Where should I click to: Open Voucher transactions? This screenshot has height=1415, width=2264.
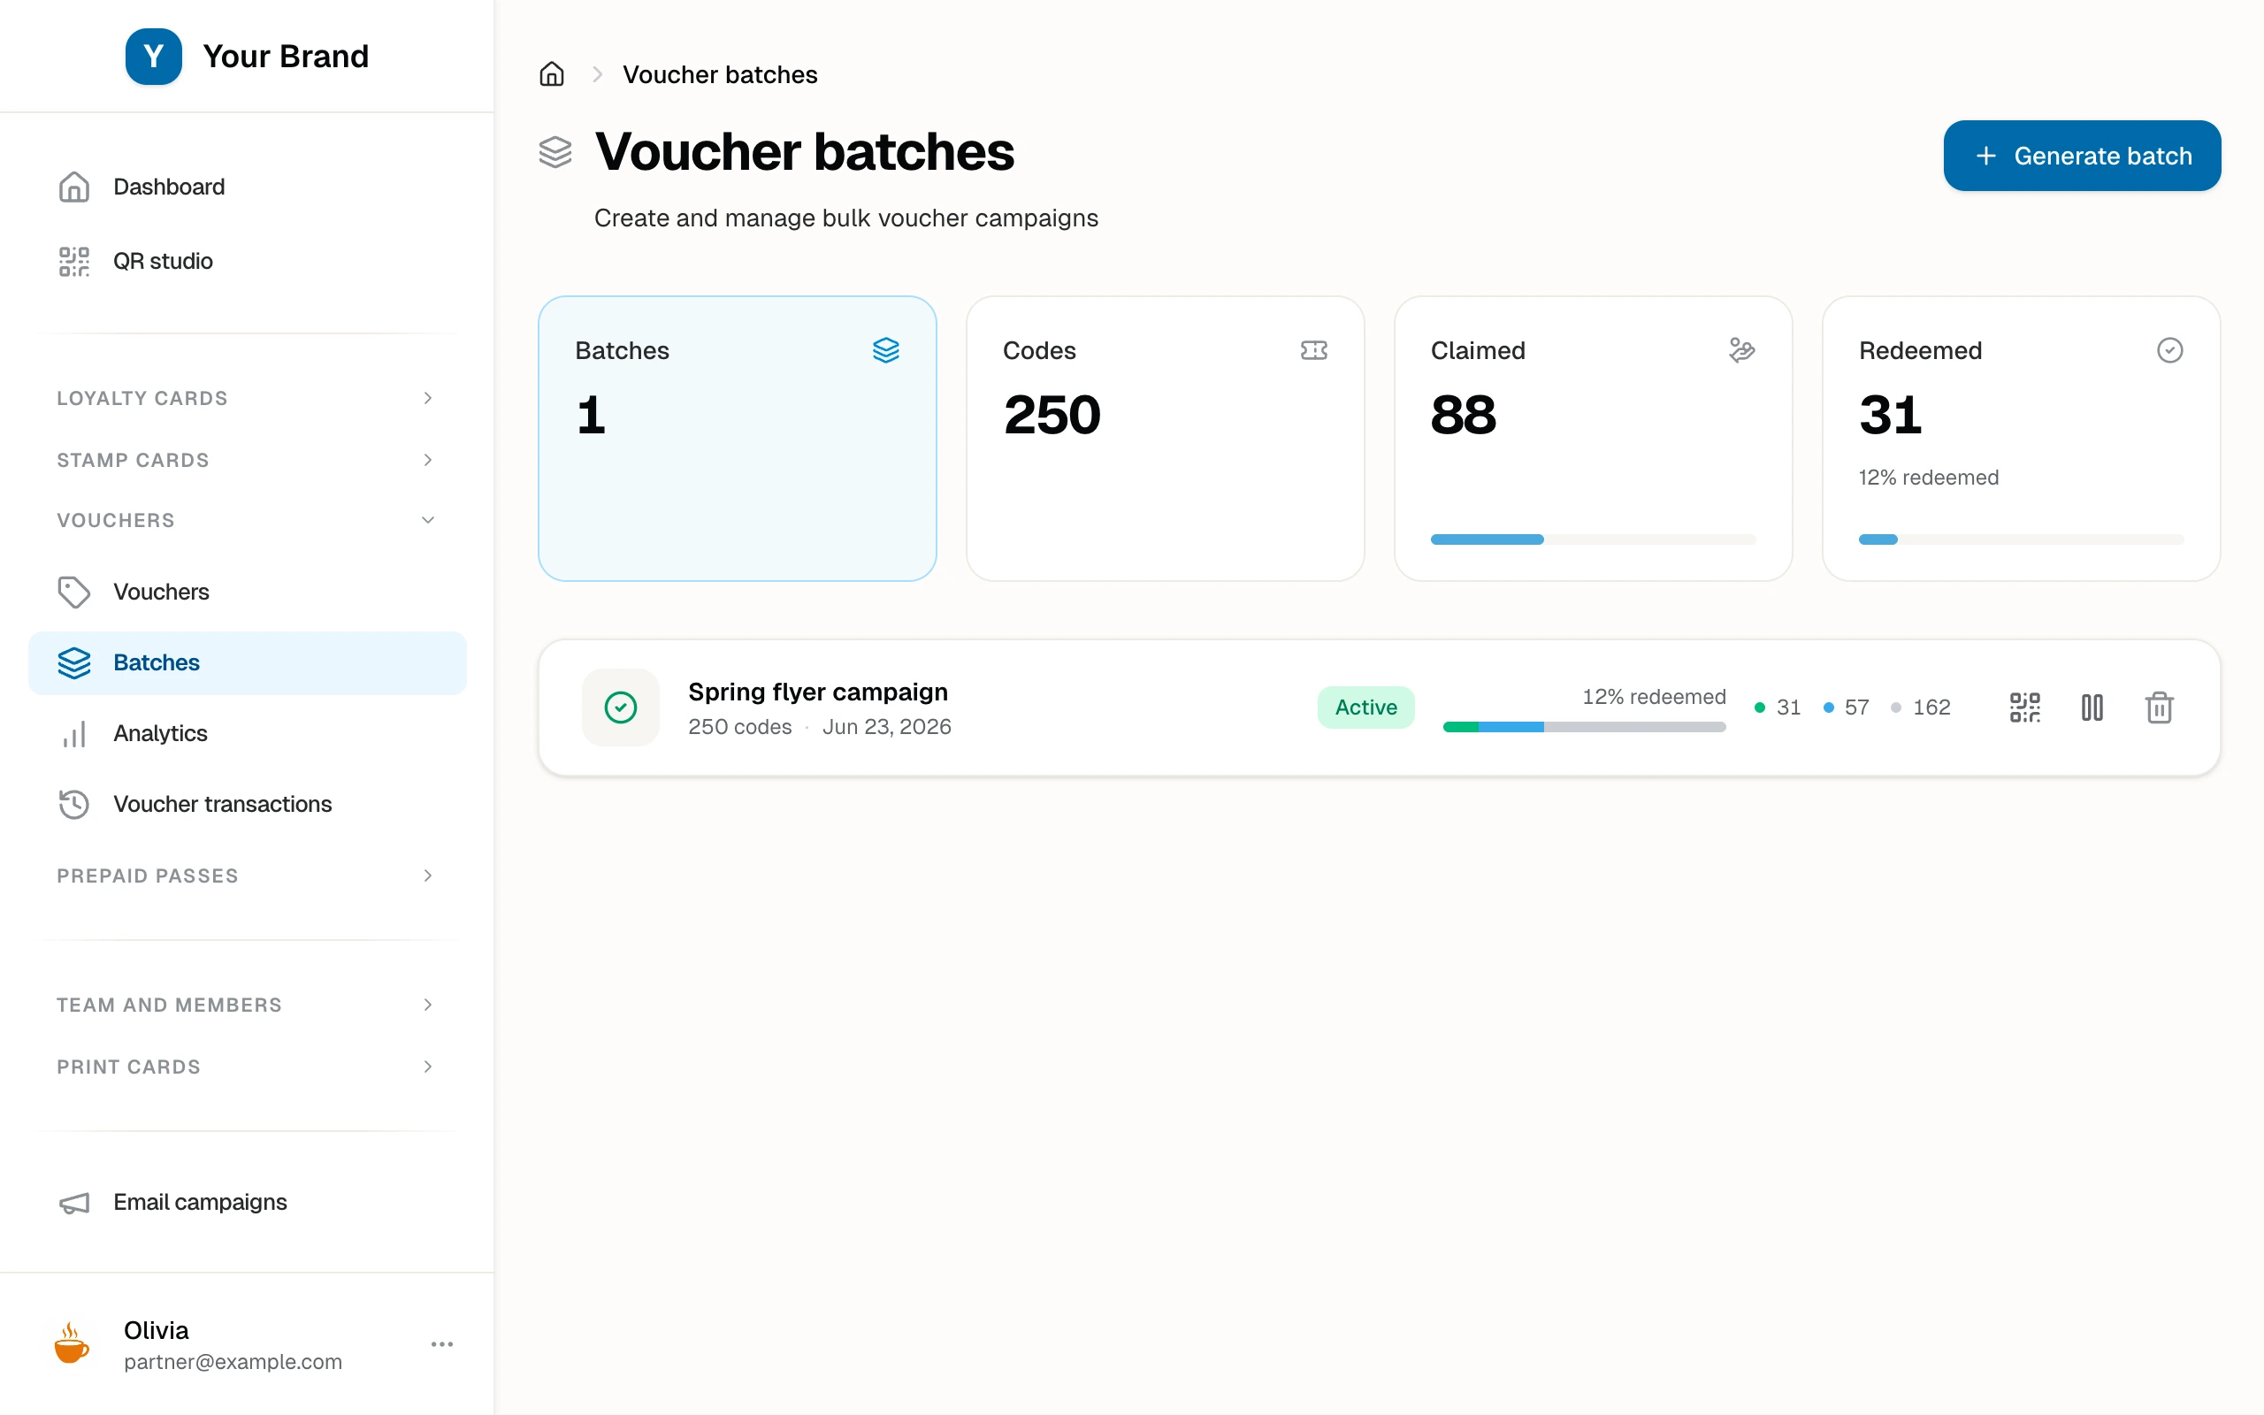point(247,804)
